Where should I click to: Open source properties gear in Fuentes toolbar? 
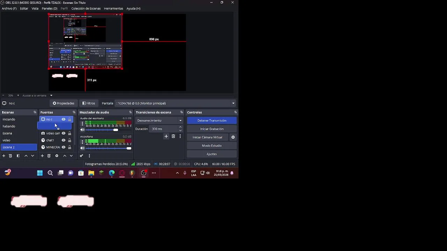[57, 156]
